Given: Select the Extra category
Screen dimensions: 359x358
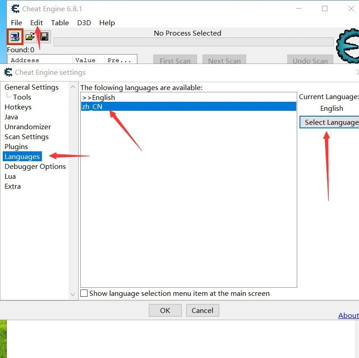Looking at the screenshot, I should (x=13, y=186).
